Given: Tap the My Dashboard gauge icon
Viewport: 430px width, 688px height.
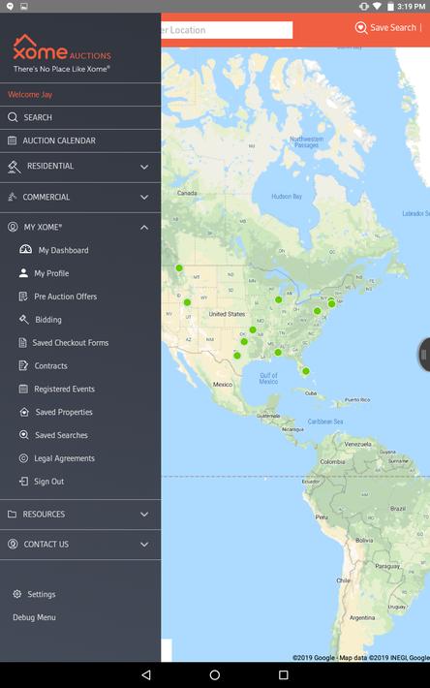Looking at the screenshot, I should click(25, 250).
